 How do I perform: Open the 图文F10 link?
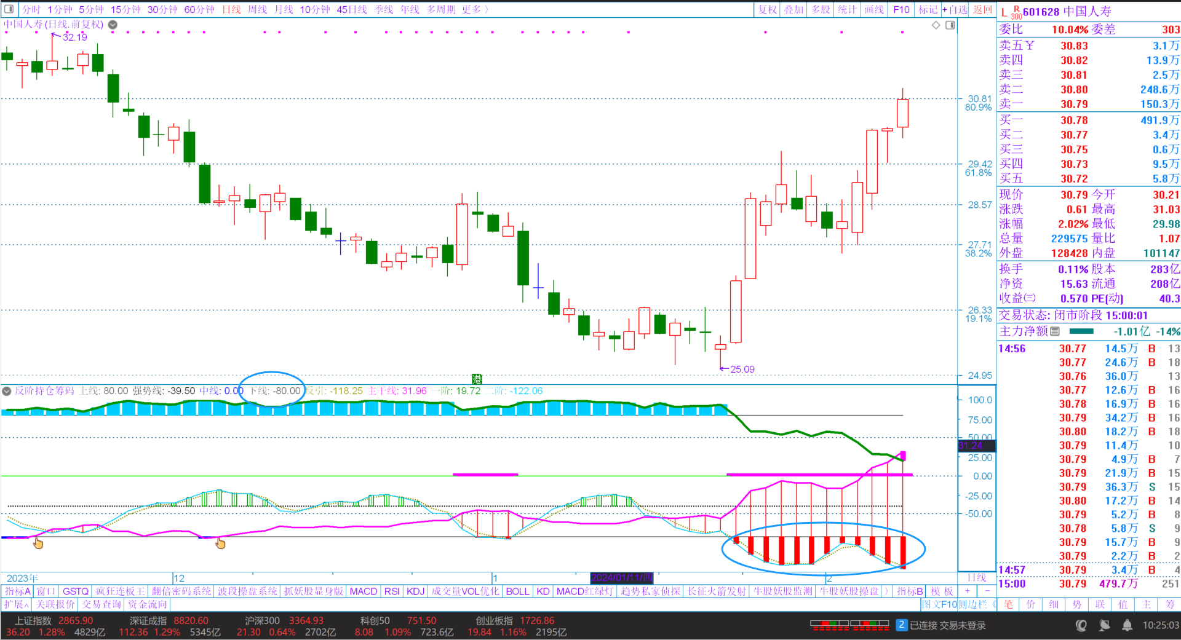click(939, 604)
